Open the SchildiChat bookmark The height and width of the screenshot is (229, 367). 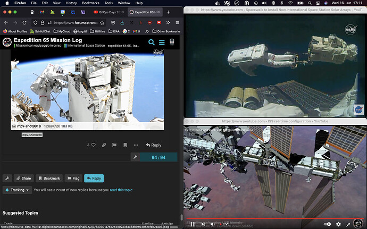40,31
